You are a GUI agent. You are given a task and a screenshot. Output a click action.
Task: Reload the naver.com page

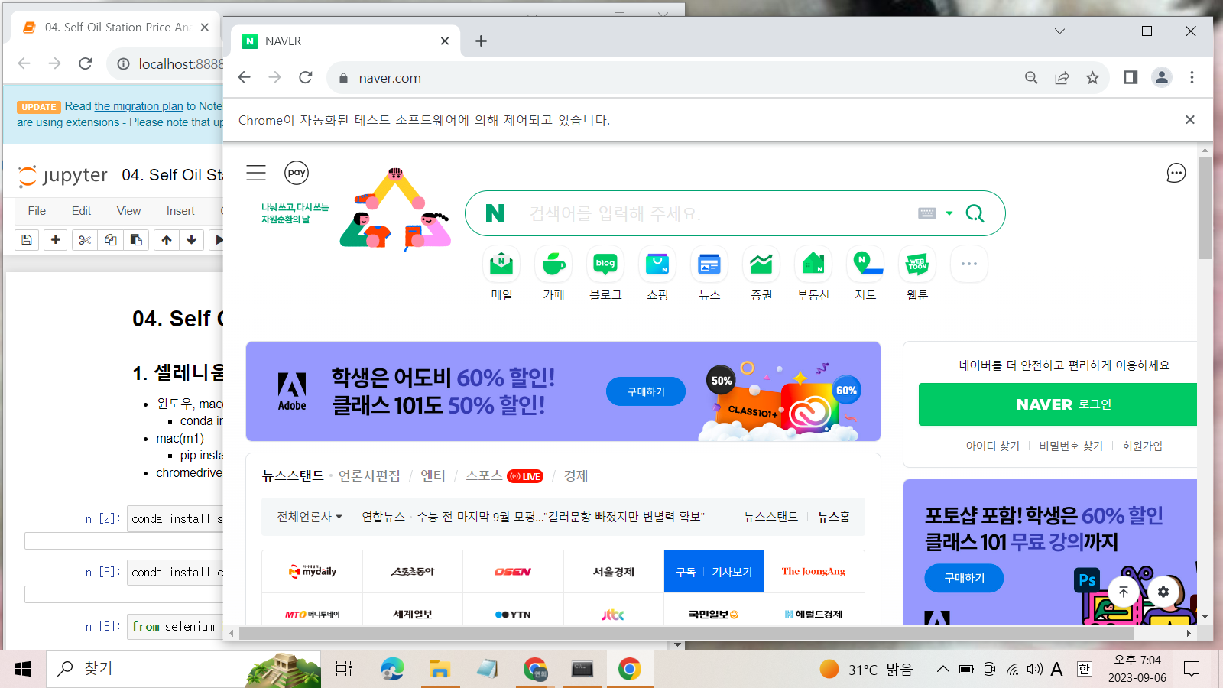(x=306, y=77)
